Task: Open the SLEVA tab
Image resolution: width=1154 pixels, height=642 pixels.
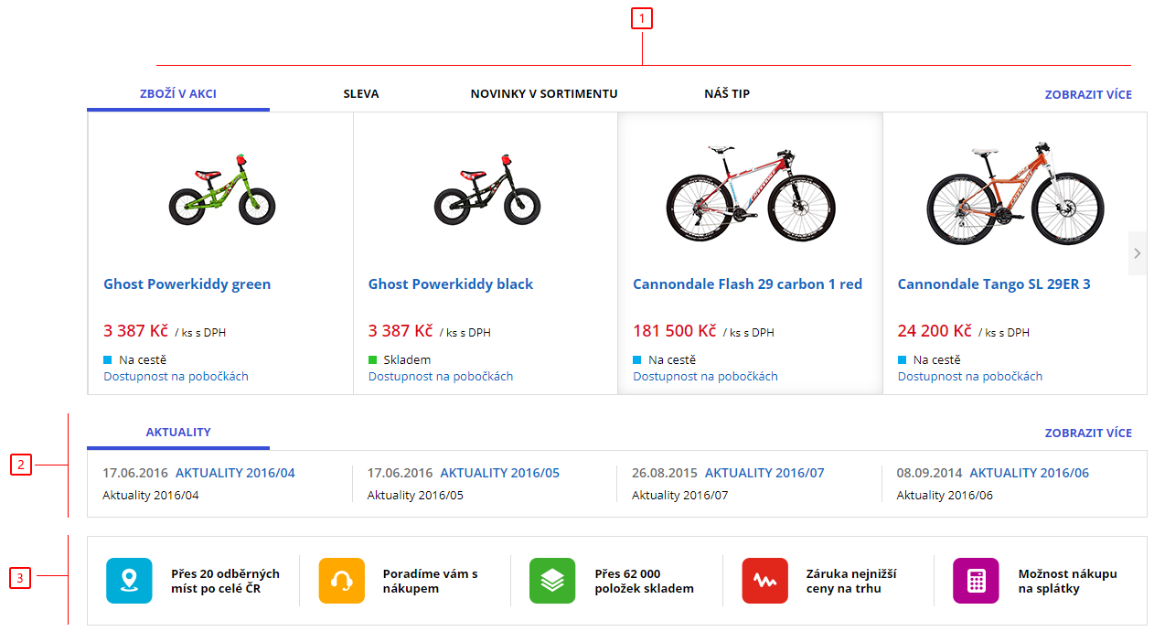Action: 361,93
